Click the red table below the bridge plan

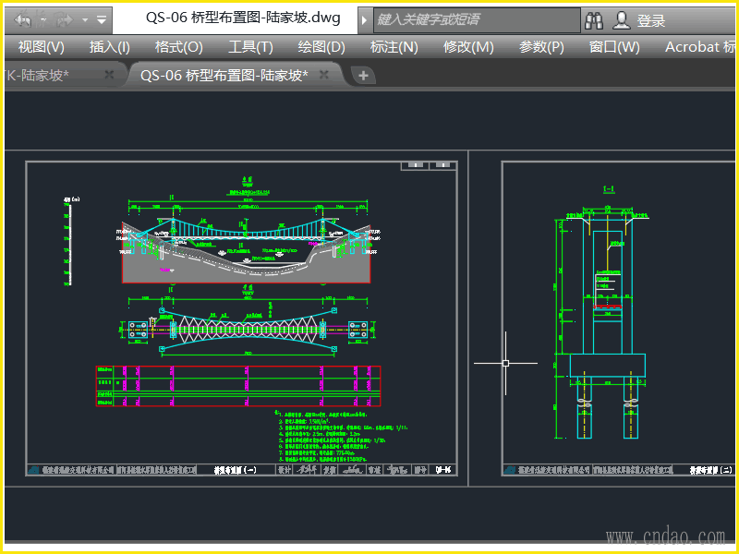[238, 385]
